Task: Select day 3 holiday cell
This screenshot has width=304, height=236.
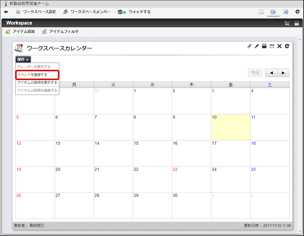Action: click(231, 101)
